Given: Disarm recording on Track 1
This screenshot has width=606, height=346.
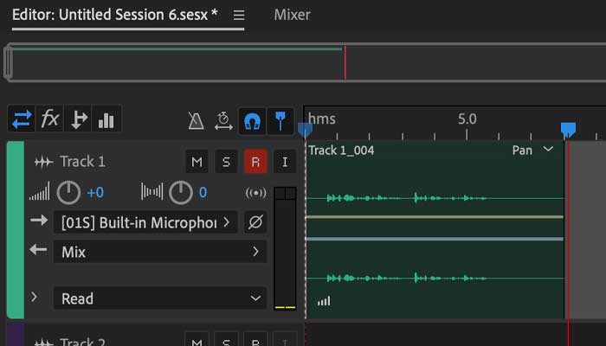Looking at the screenshot, I should tap(255, 162).
